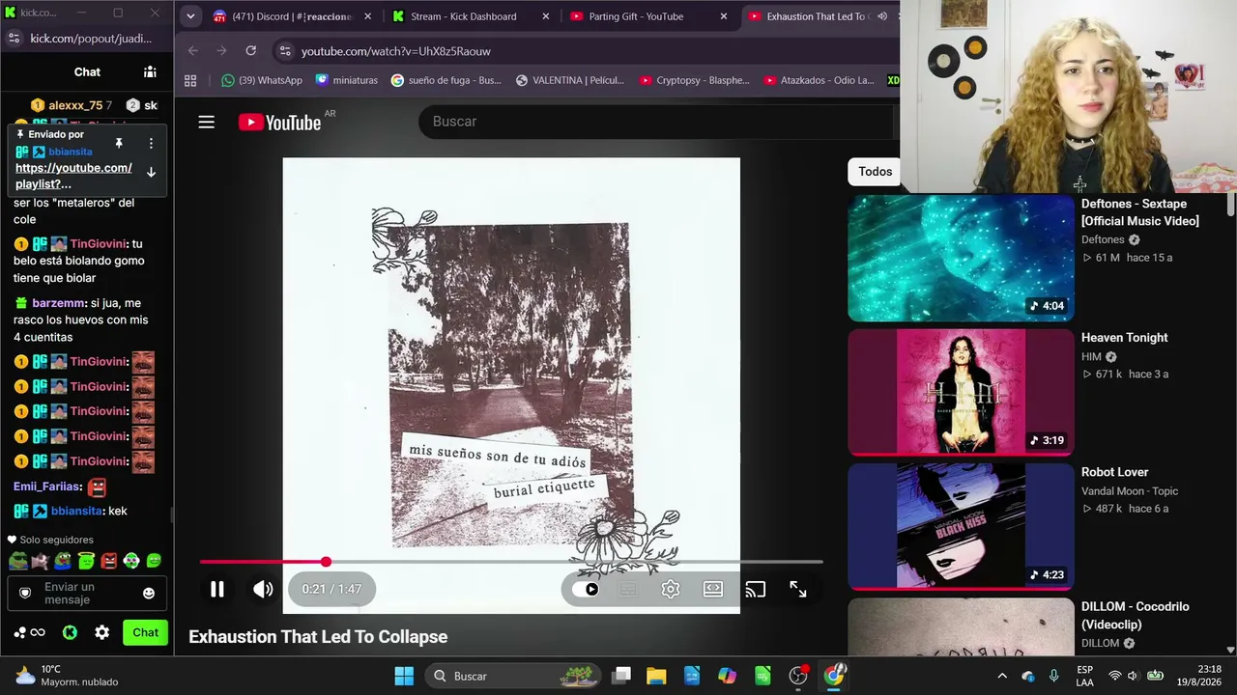1237x695 pixels.
Task: Open File Explorer from the taskbar
Action: (656, 676)
